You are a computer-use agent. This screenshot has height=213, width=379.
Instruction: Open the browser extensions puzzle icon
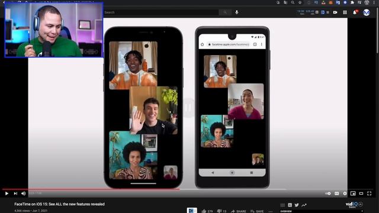tap(352, 2)
